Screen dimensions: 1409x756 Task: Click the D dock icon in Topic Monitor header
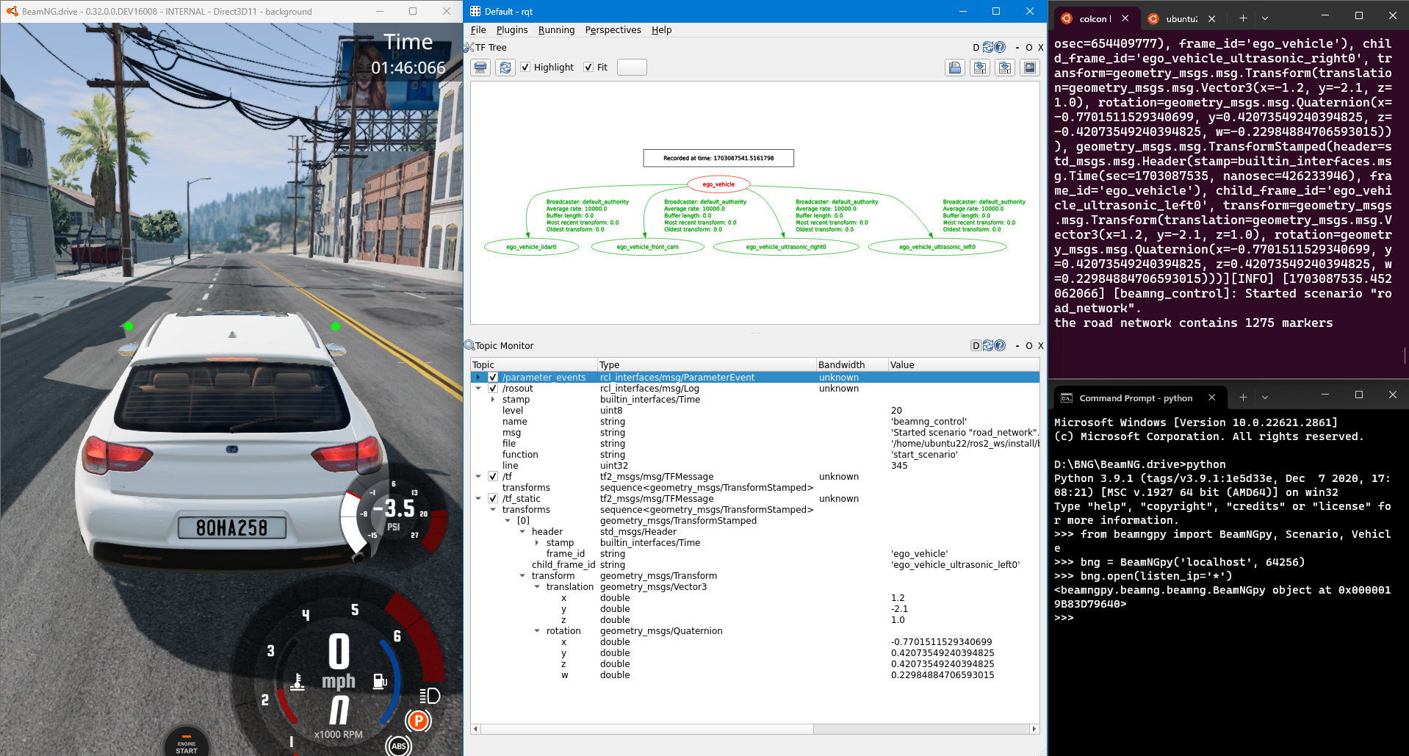976,345
